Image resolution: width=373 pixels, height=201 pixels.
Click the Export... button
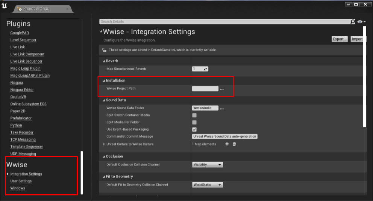340,39
